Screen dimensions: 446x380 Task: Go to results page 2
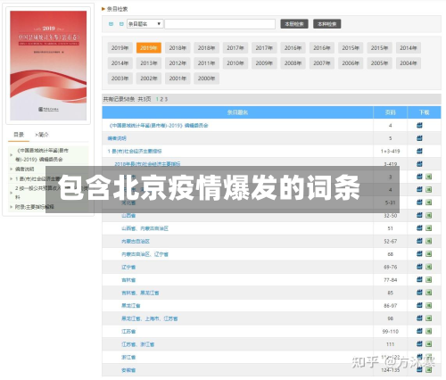(x=161, y=99)
